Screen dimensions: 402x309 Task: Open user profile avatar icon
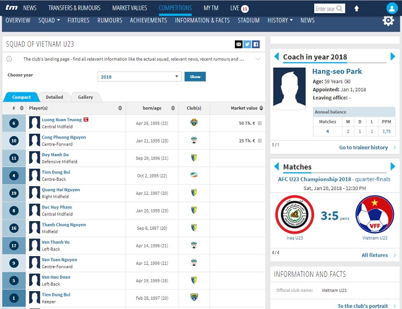pos(392,8)
